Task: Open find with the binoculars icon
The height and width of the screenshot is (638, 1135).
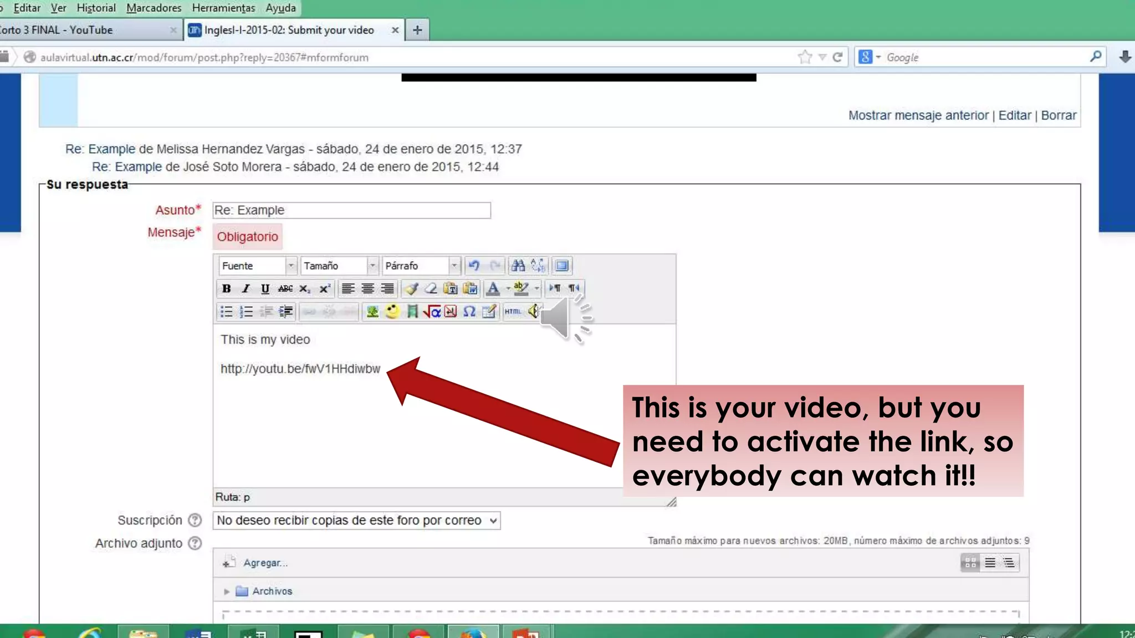Action: (518, 266)
